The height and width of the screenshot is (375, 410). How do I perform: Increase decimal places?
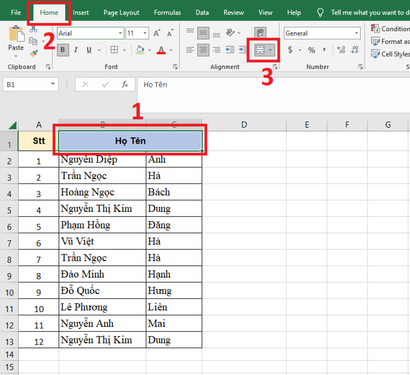341,50
